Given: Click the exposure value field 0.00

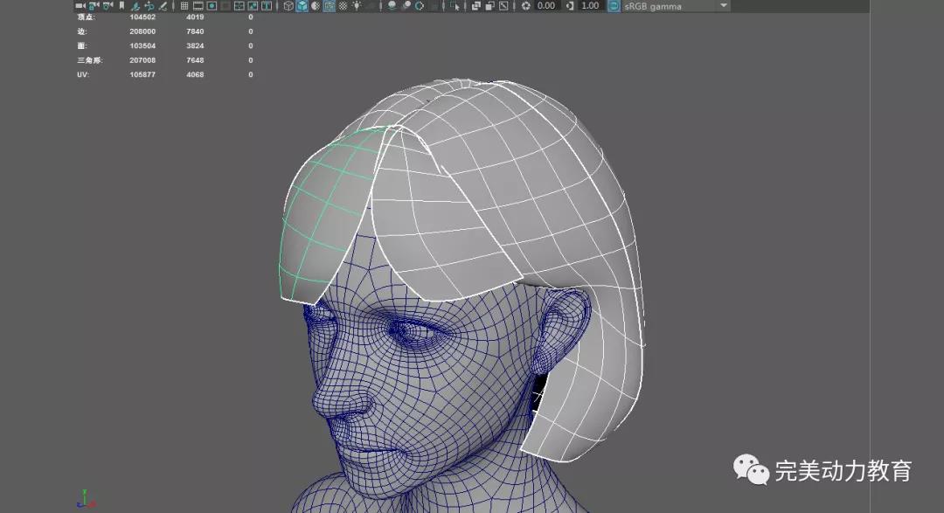Looking at the screenshot, I should pyautogui.click(x=545, y=5).
